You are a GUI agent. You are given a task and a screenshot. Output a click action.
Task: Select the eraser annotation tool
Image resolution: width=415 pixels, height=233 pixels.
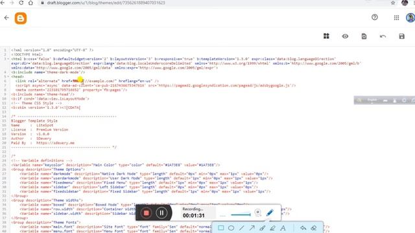314,228
